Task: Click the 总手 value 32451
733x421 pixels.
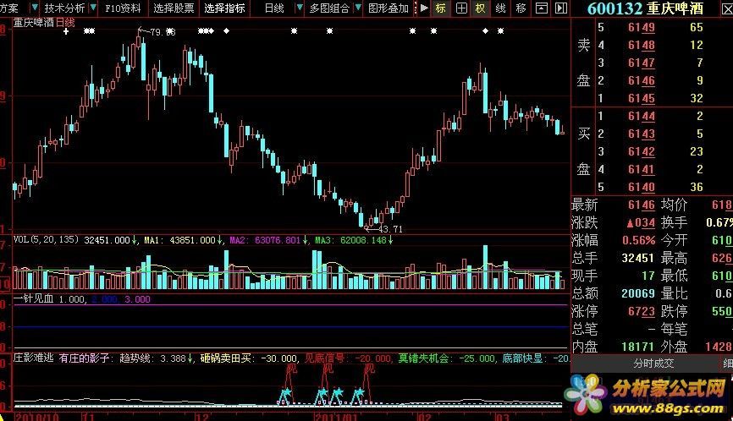Action: [637, 258]
